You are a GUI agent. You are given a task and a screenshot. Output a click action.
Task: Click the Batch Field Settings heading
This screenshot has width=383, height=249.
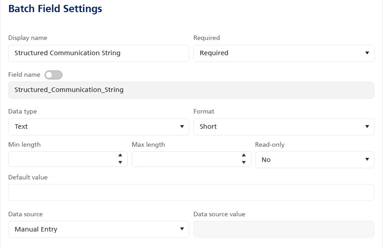coord(55,9)
